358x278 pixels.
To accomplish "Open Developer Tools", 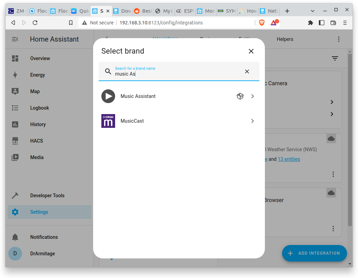I will coord(49,196).
